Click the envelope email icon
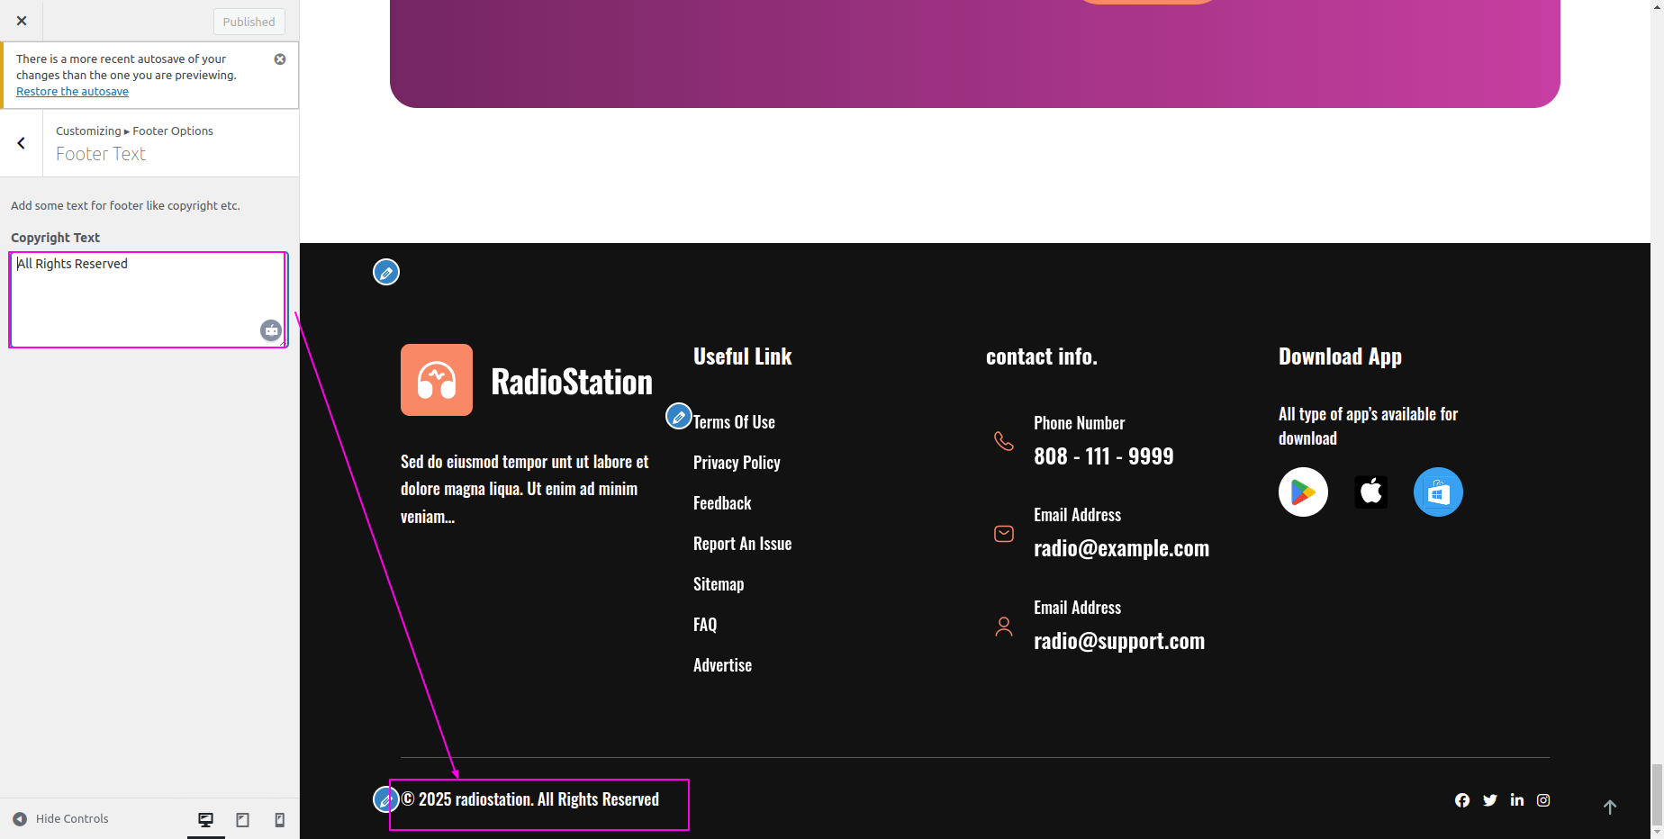 point(1004,534)
